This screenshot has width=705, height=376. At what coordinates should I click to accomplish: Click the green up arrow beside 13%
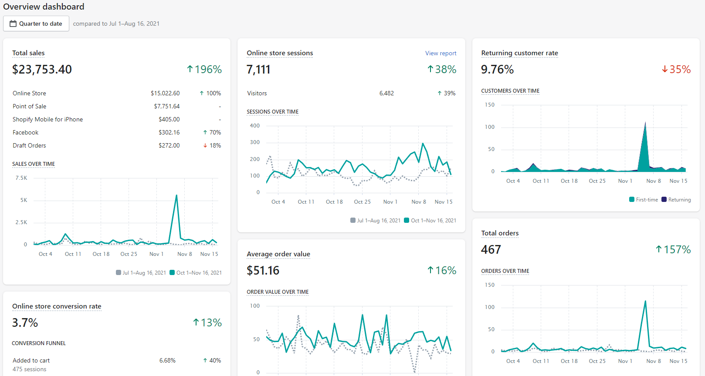pos(196,322)
